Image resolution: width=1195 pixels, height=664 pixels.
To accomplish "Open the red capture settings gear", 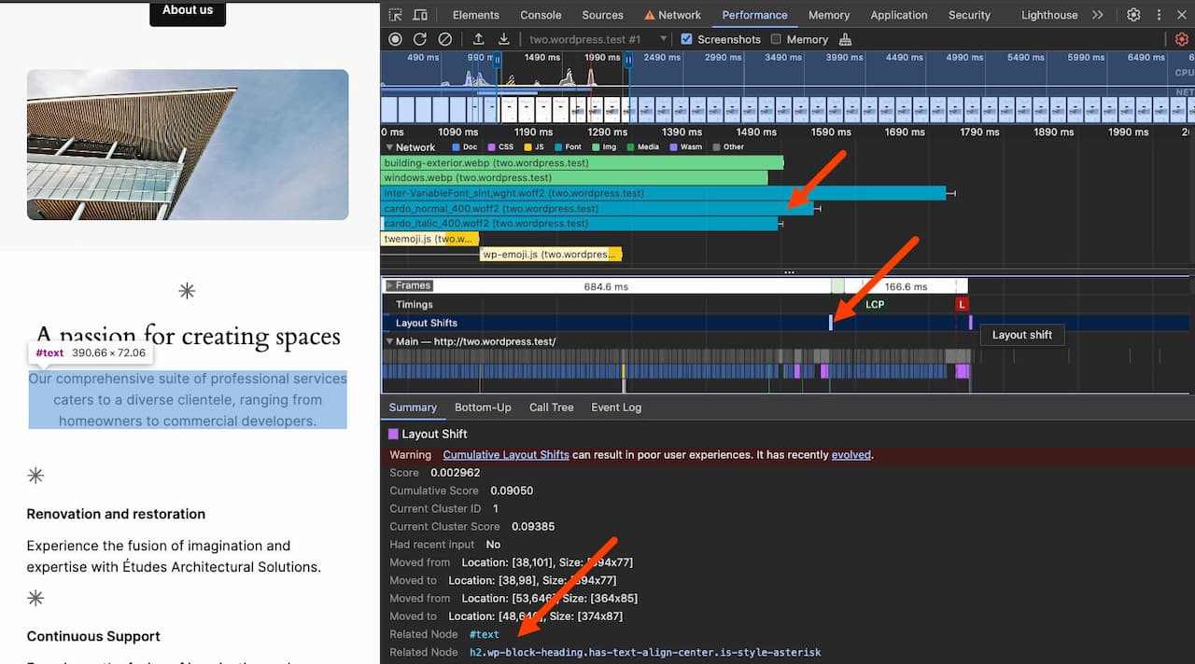I will click(1181, 39).
